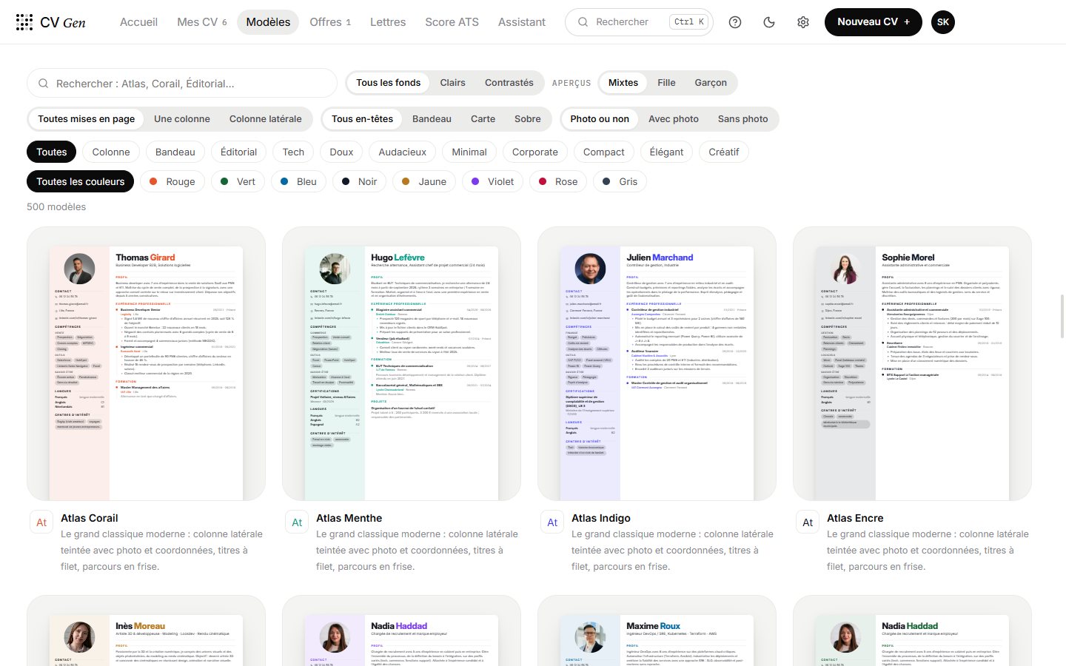Image resolution: width=1066 pixels, height=666 pixels.
Task: Choose the Colonne latérale layout
Action: click(266, 119)
